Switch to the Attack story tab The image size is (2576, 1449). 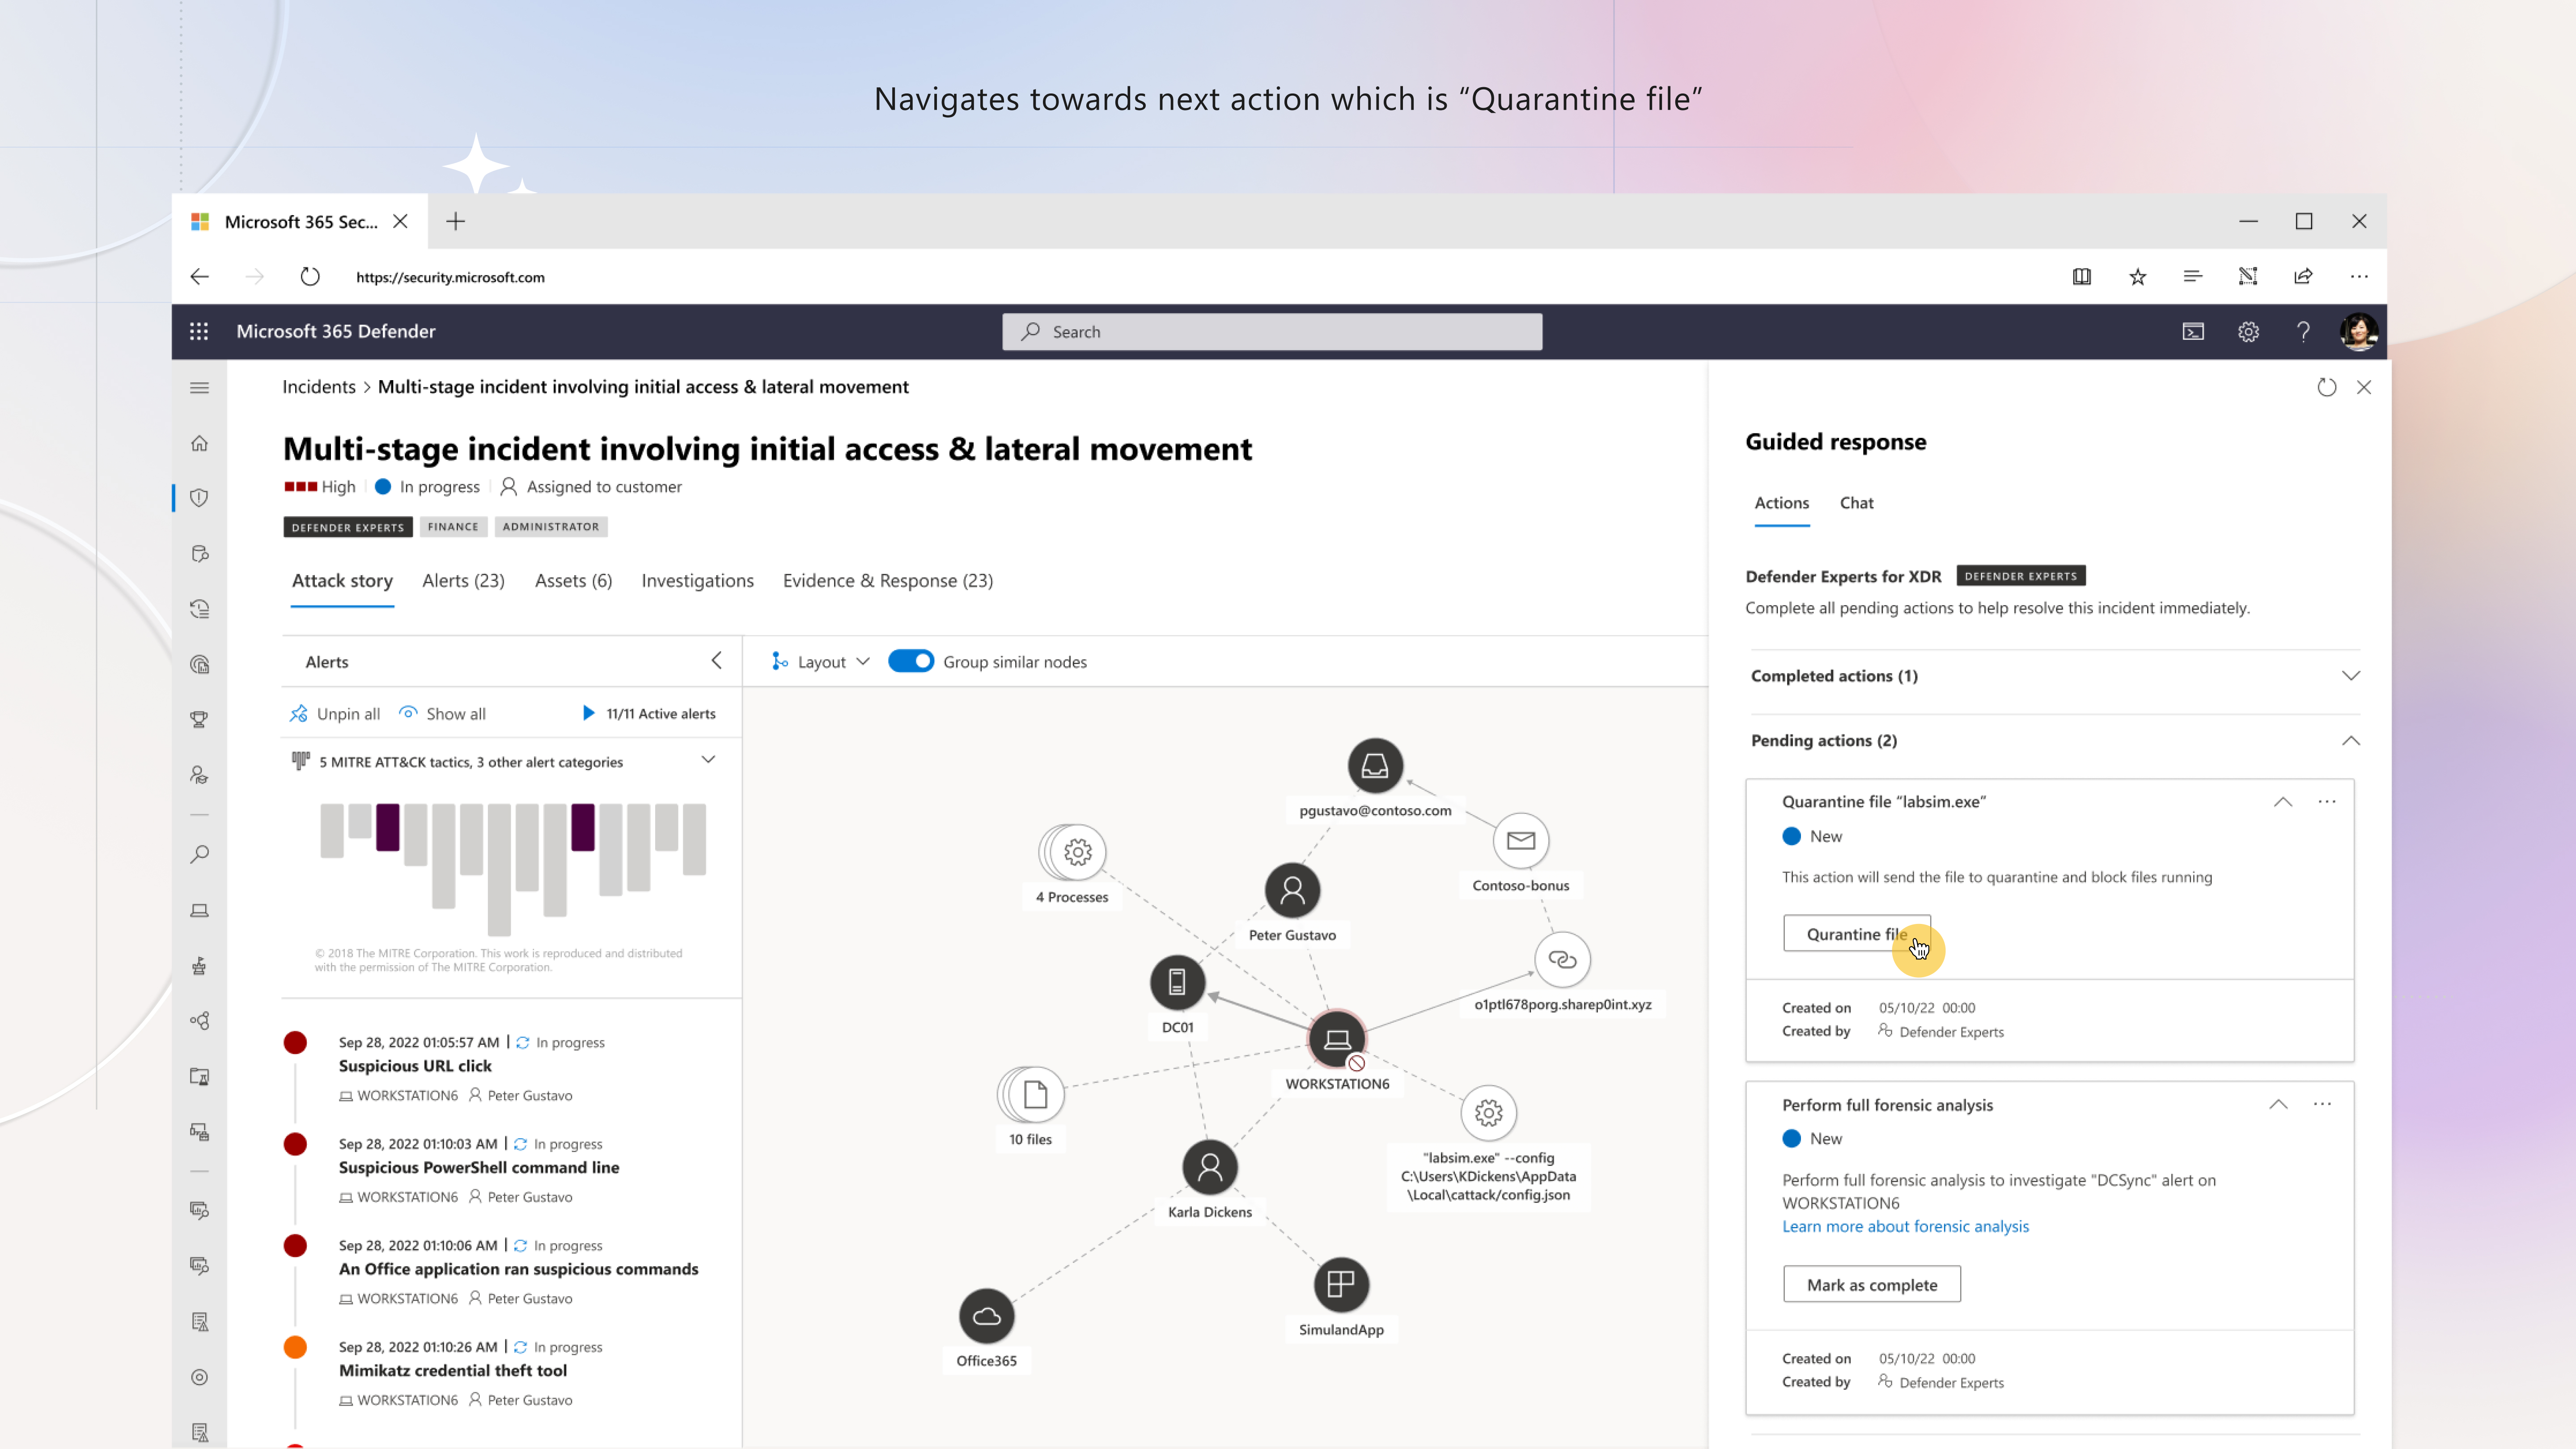point(342,581)
